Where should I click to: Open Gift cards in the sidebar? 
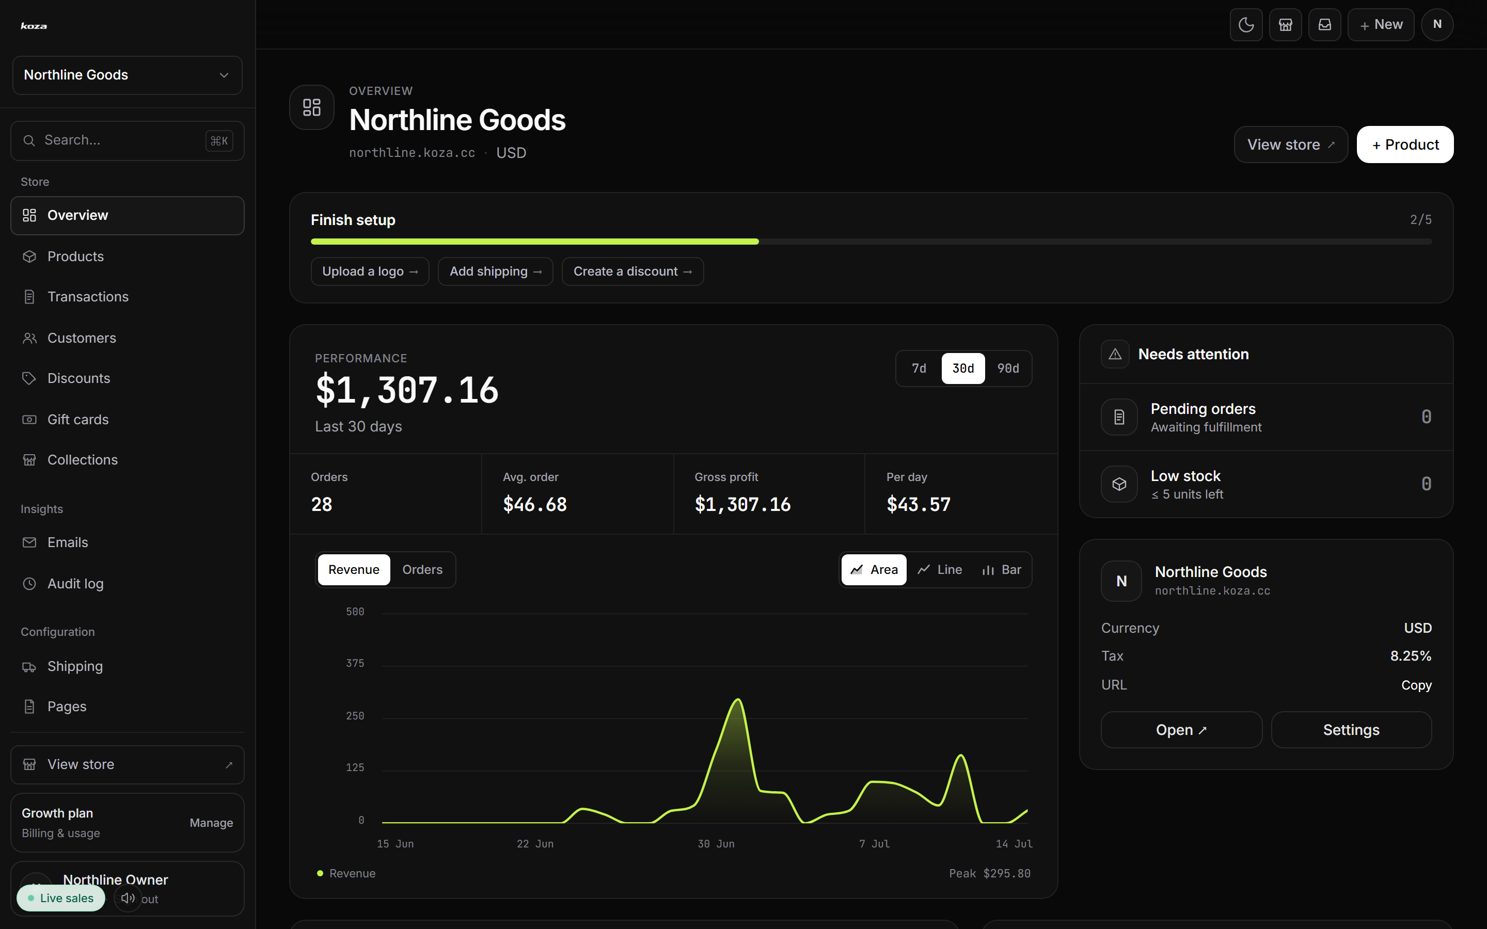click(x=127, y=420)
